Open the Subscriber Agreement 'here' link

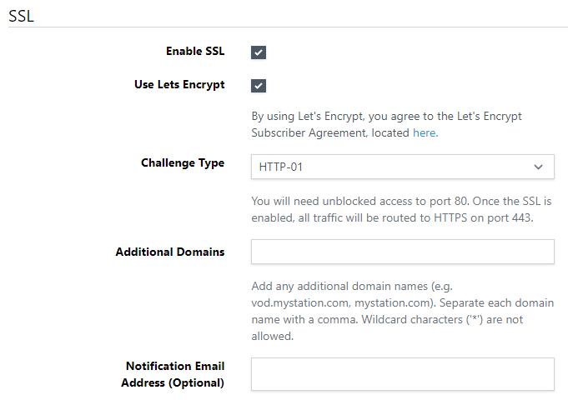click(424, 132)
